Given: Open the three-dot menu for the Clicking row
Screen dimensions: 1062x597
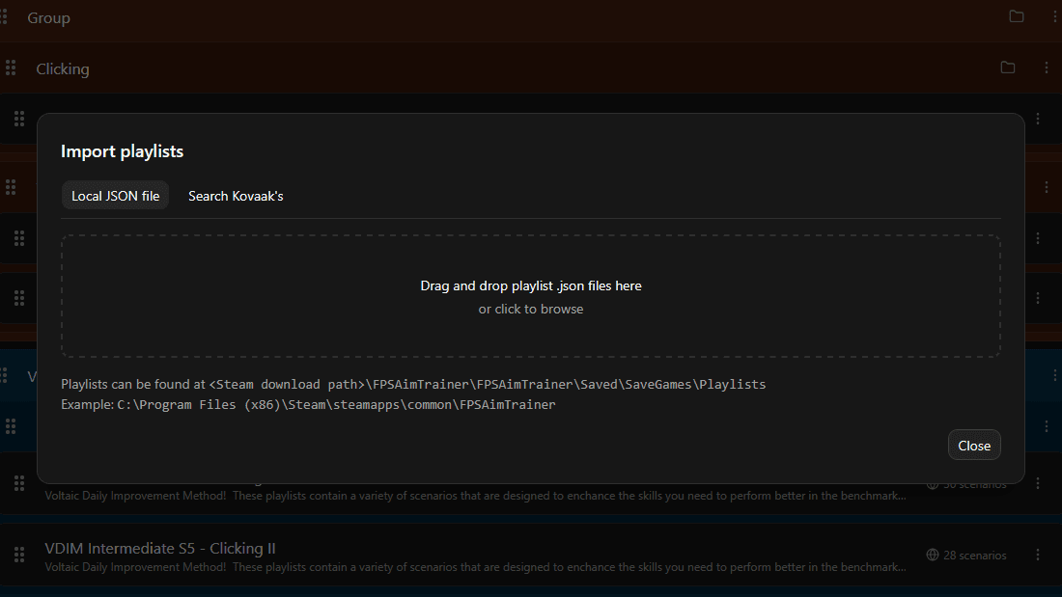Looking at the screenshot, I should point(1047,67).
